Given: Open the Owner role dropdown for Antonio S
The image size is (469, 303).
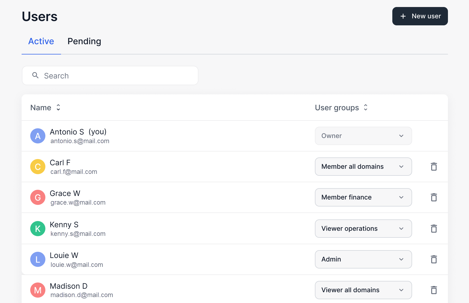Looking at the screenshot, I should 363,136.
